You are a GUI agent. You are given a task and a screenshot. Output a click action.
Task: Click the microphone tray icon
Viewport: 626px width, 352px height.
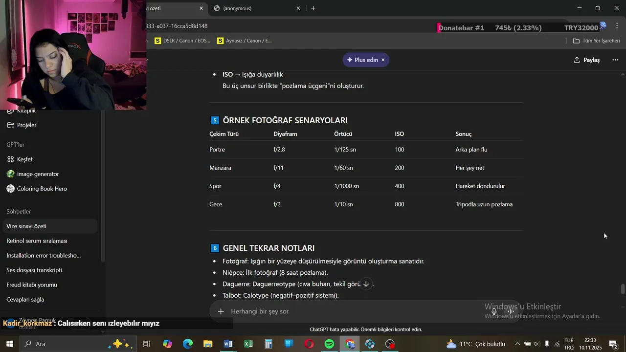[547, 344]
